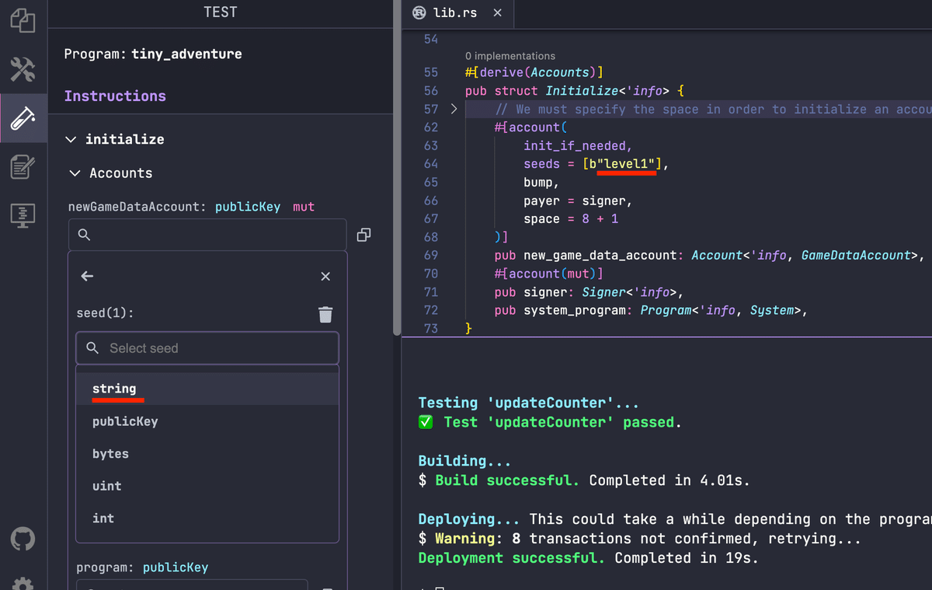Click the test panel vertical scrollbar

pyautogui.click(x=398, y=167)
